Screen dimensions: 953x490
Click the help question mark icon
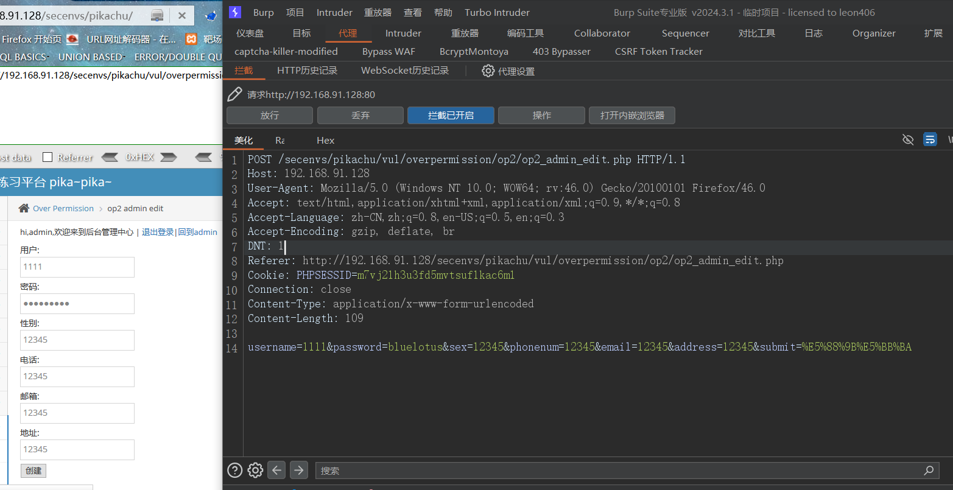click(234, 470)
